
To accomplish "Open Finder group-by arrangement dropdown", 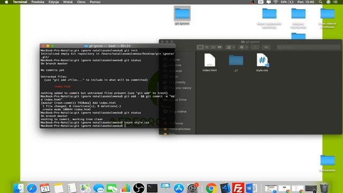I will tap(230, 47).
